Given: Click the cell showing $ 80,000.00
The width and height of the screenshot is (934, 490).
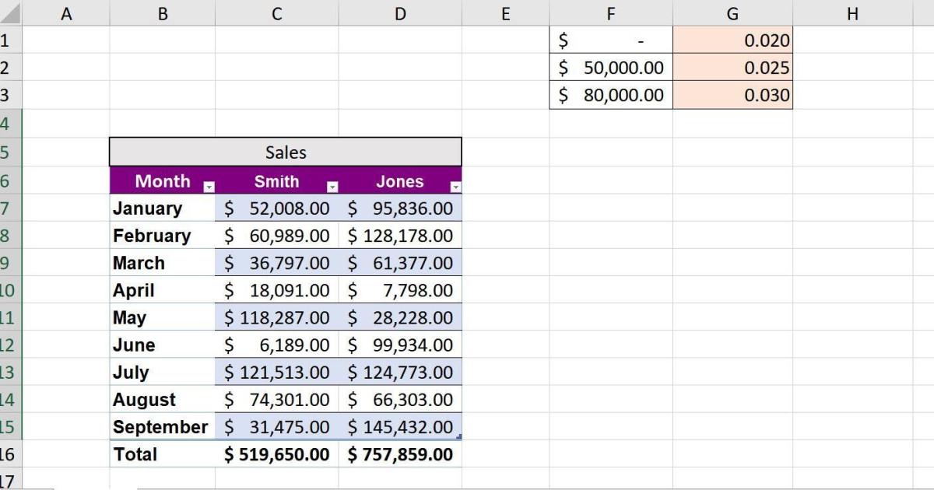Looking at the screenshot, I should (610, 95).
